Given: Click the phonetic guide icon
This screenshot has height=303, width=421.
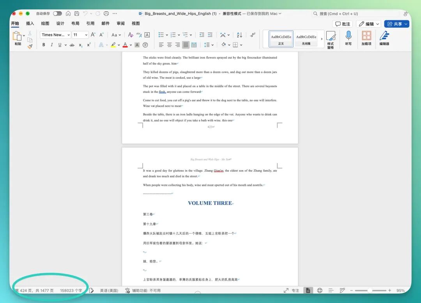Looking at the screenshot, I should tap(139, 35).
